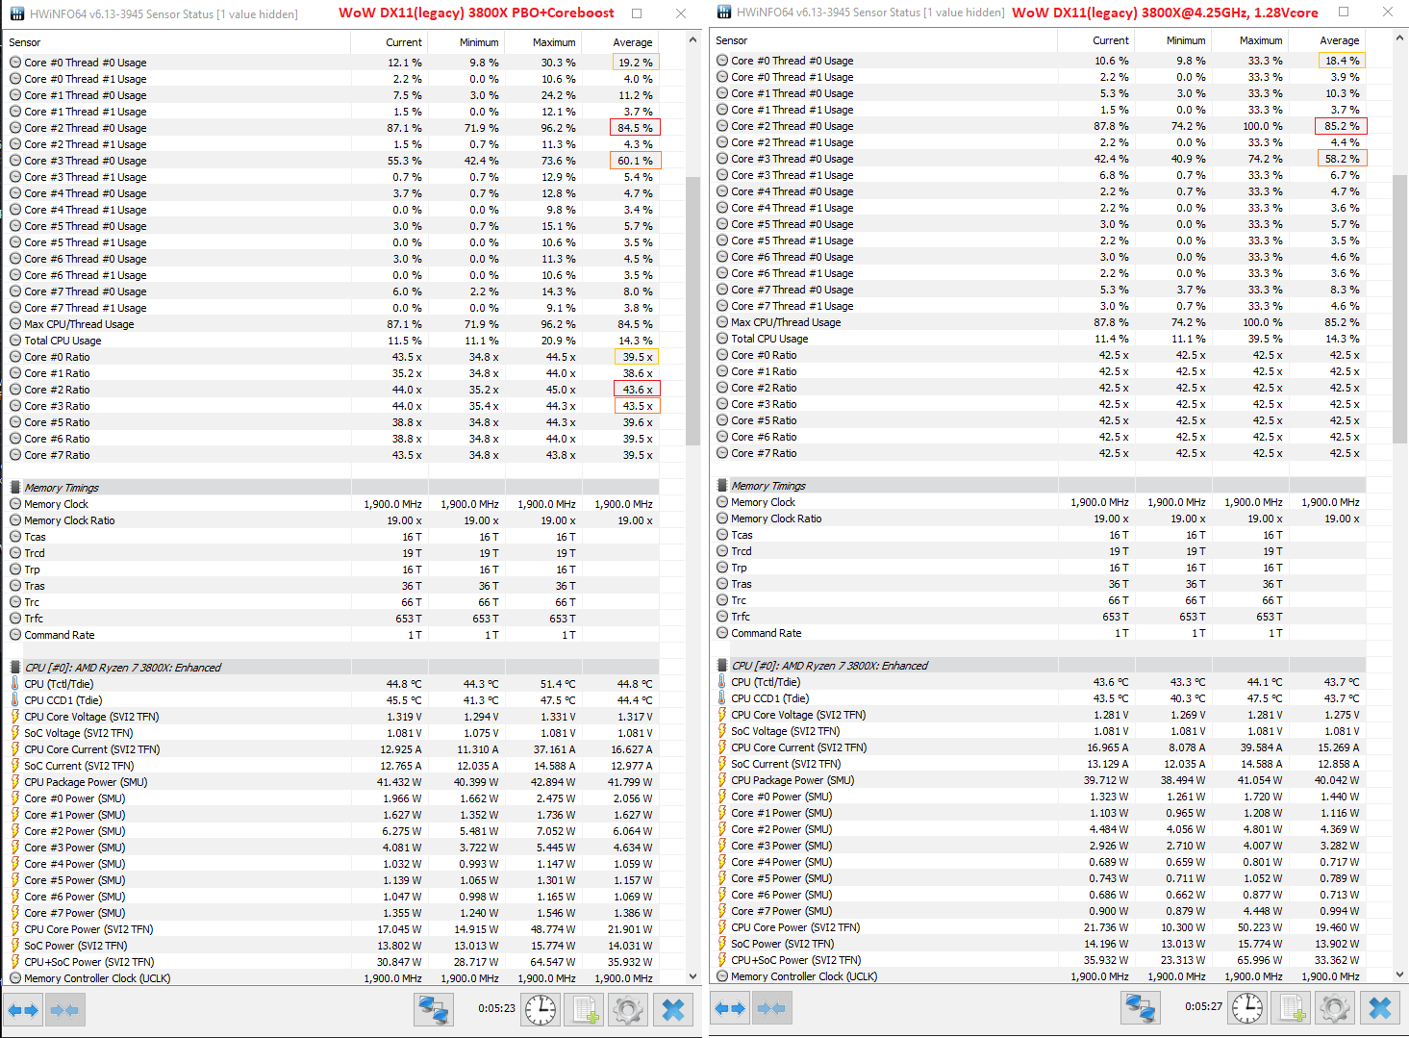Viewport: 1409px width, 1038px height.
Task: Select Core #2 Power (SMU) row, left window
Action: (x=332, y=831)
